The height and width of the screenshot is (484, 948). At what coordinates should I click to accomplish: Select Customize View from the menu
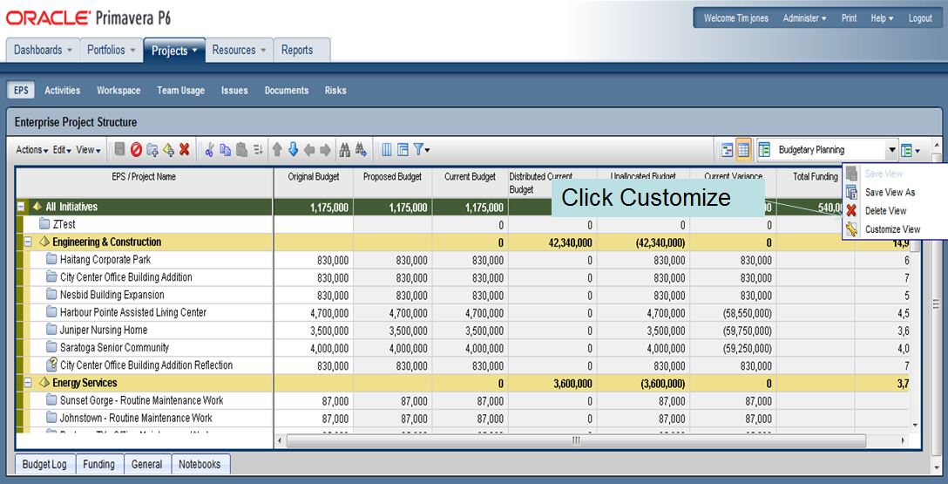tap(892, 229)
